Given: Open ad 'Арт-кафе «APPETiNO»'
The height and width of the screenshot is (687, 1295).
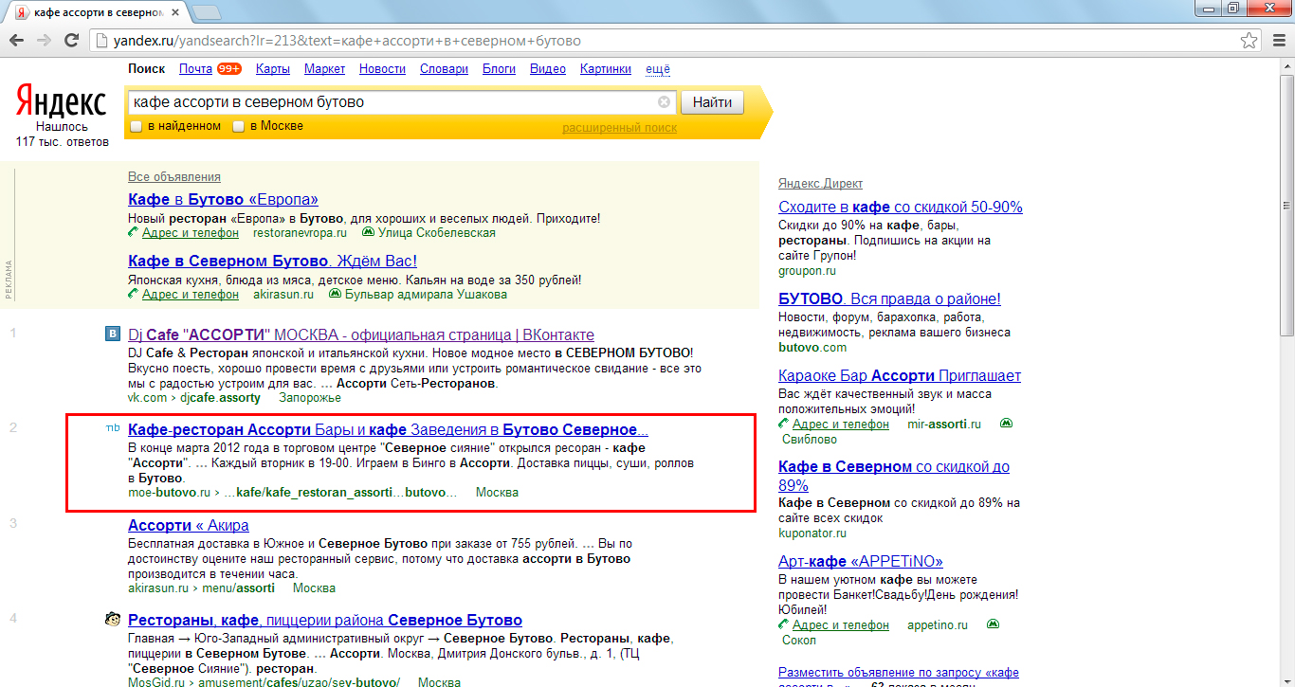Looking at the screenshot, I should click(x=861, y=561).
